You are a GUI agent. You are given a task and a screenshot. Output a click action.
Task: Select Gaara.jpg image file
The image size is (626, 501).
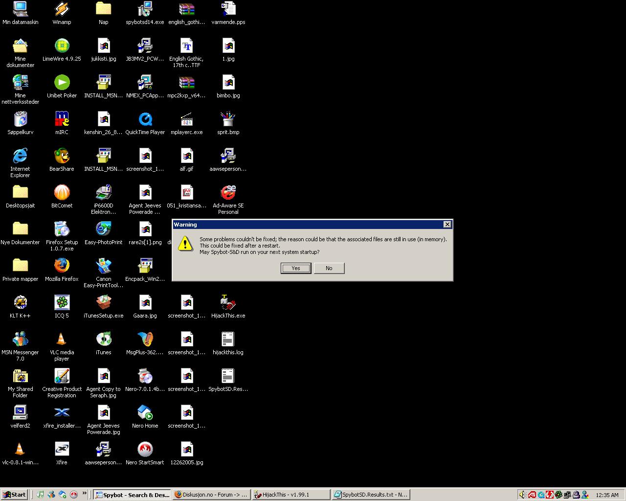145,307
